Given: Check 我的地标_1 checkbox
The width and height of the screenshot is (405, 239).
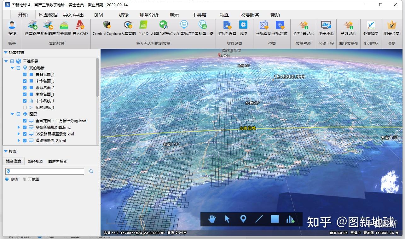Looking at the screenshot, I should (25, 108).
